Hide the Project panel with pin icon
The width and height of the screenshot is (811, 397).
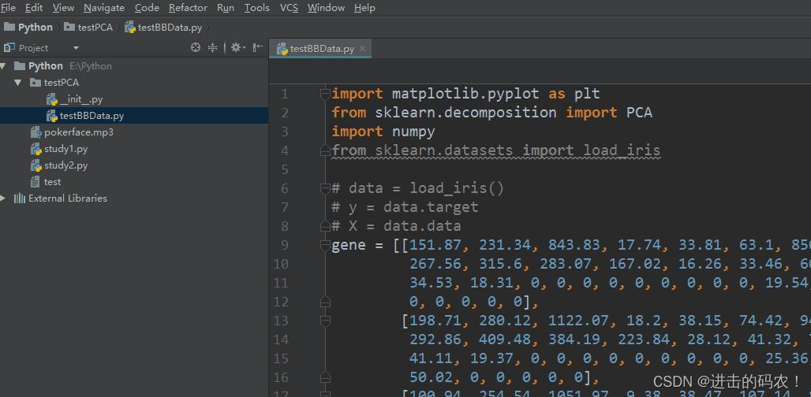[257, 48]
